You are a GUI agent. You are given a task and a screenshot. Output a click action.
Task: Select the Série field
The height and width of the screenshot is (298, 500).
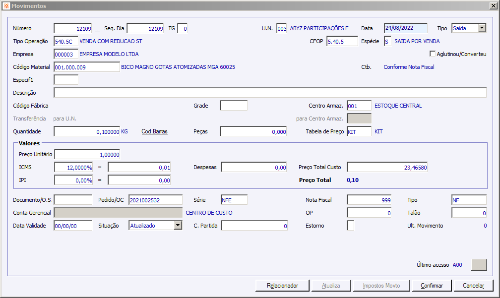(x=234, y=200)
